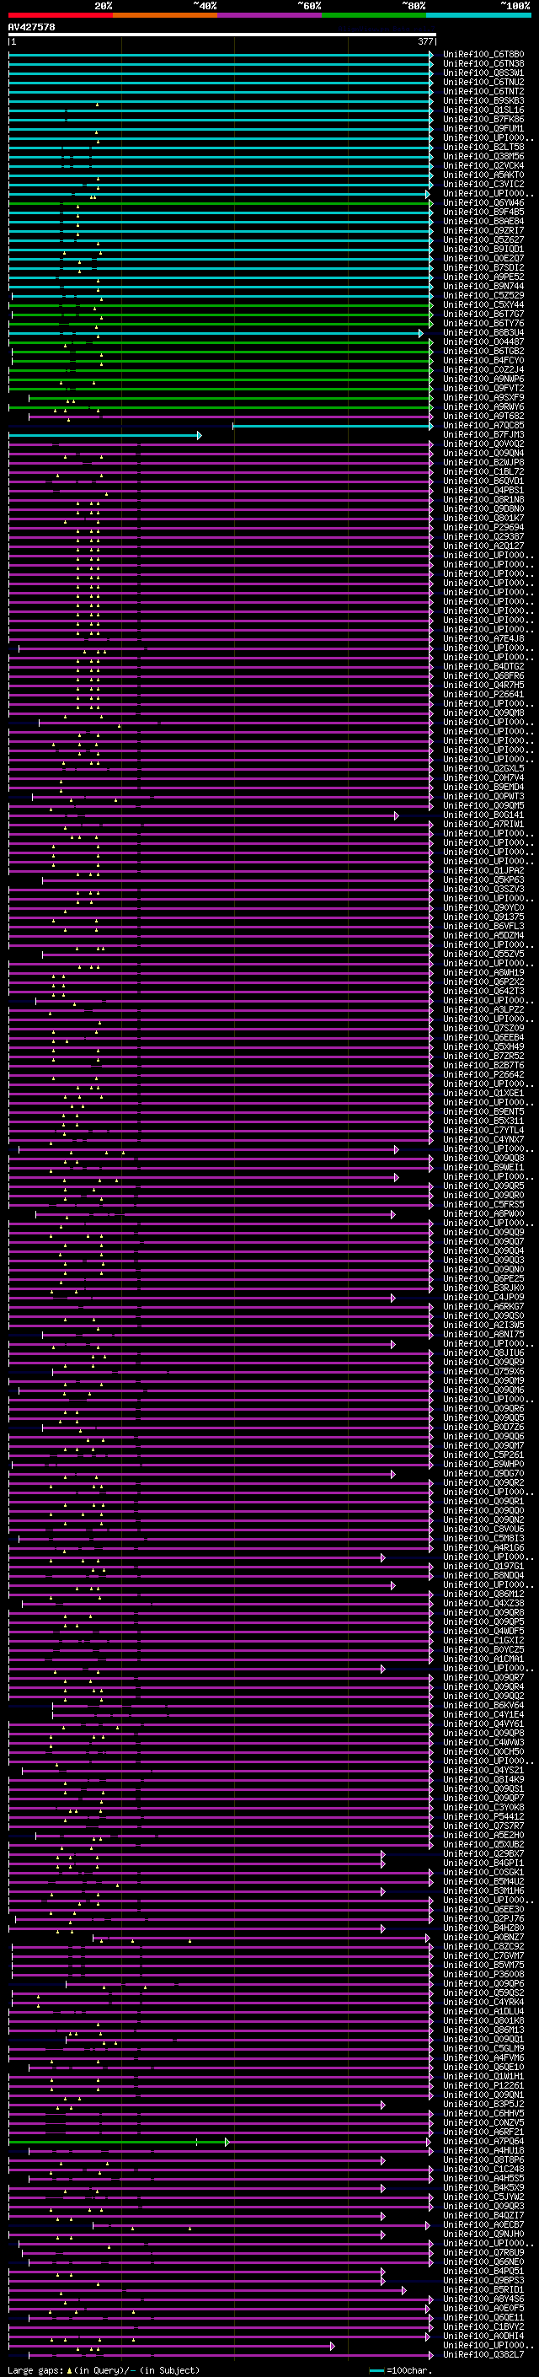This screenshot has height=2377, width=539.
Task: Select the UniRef100_Q0V0Q2 label
Action: click(x=483, y=444)
